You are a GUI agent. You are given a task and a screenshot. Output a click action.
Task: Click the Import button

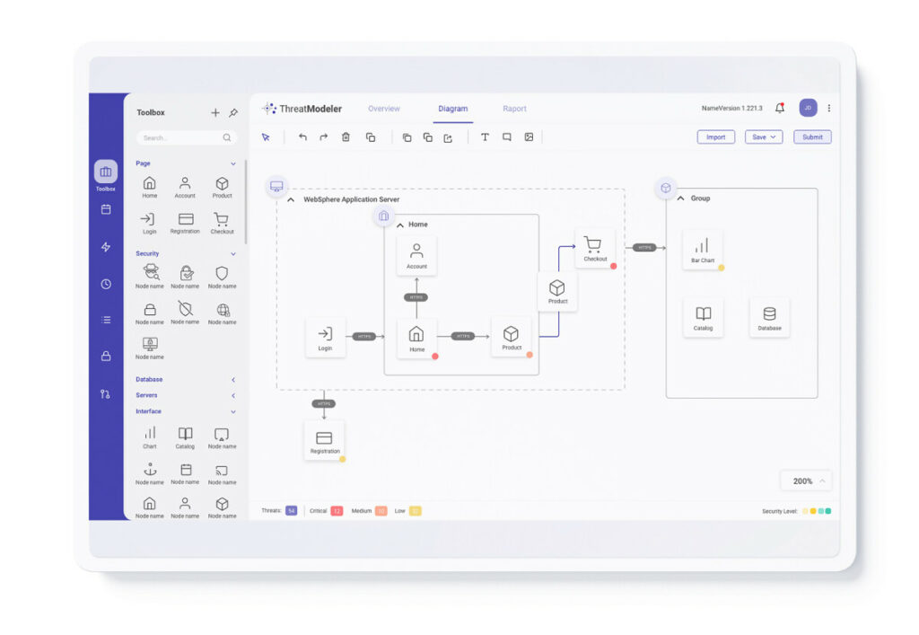point(715,137)
